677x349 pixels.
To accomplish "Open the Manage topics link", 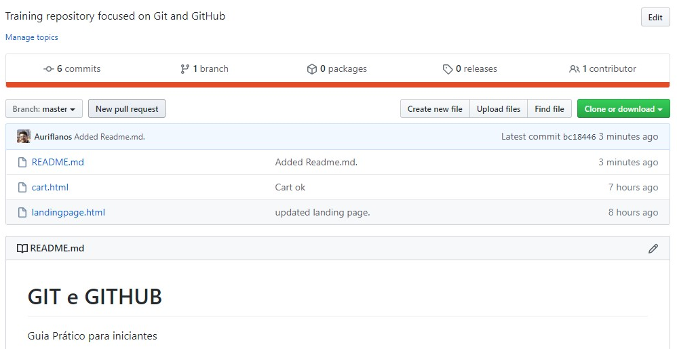I will (x=31, y=37).
